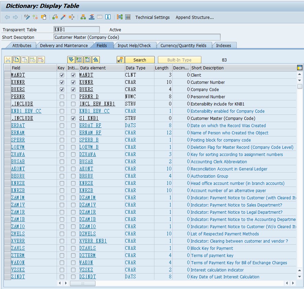Viewport: 304px width, 289px height.
Task: Open the KNB1_EEW_CC field link
Action: click(26, 111)
